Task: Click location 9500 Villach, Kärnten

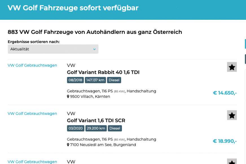Action: point(90,96)
